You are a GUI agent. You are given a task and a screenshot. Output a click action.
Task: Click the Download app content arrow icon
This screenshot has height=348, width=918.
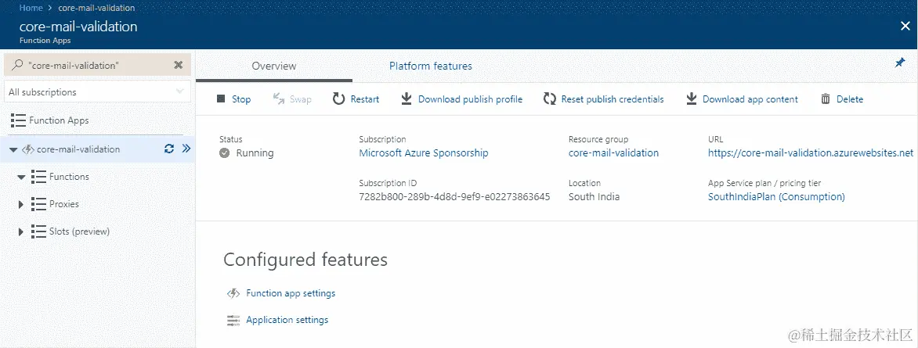(x=692, y=99)
